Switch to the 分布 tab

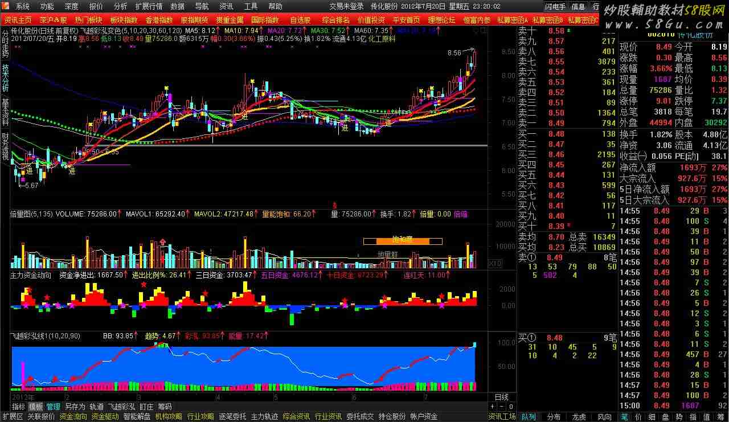click(x=553, y=417)
